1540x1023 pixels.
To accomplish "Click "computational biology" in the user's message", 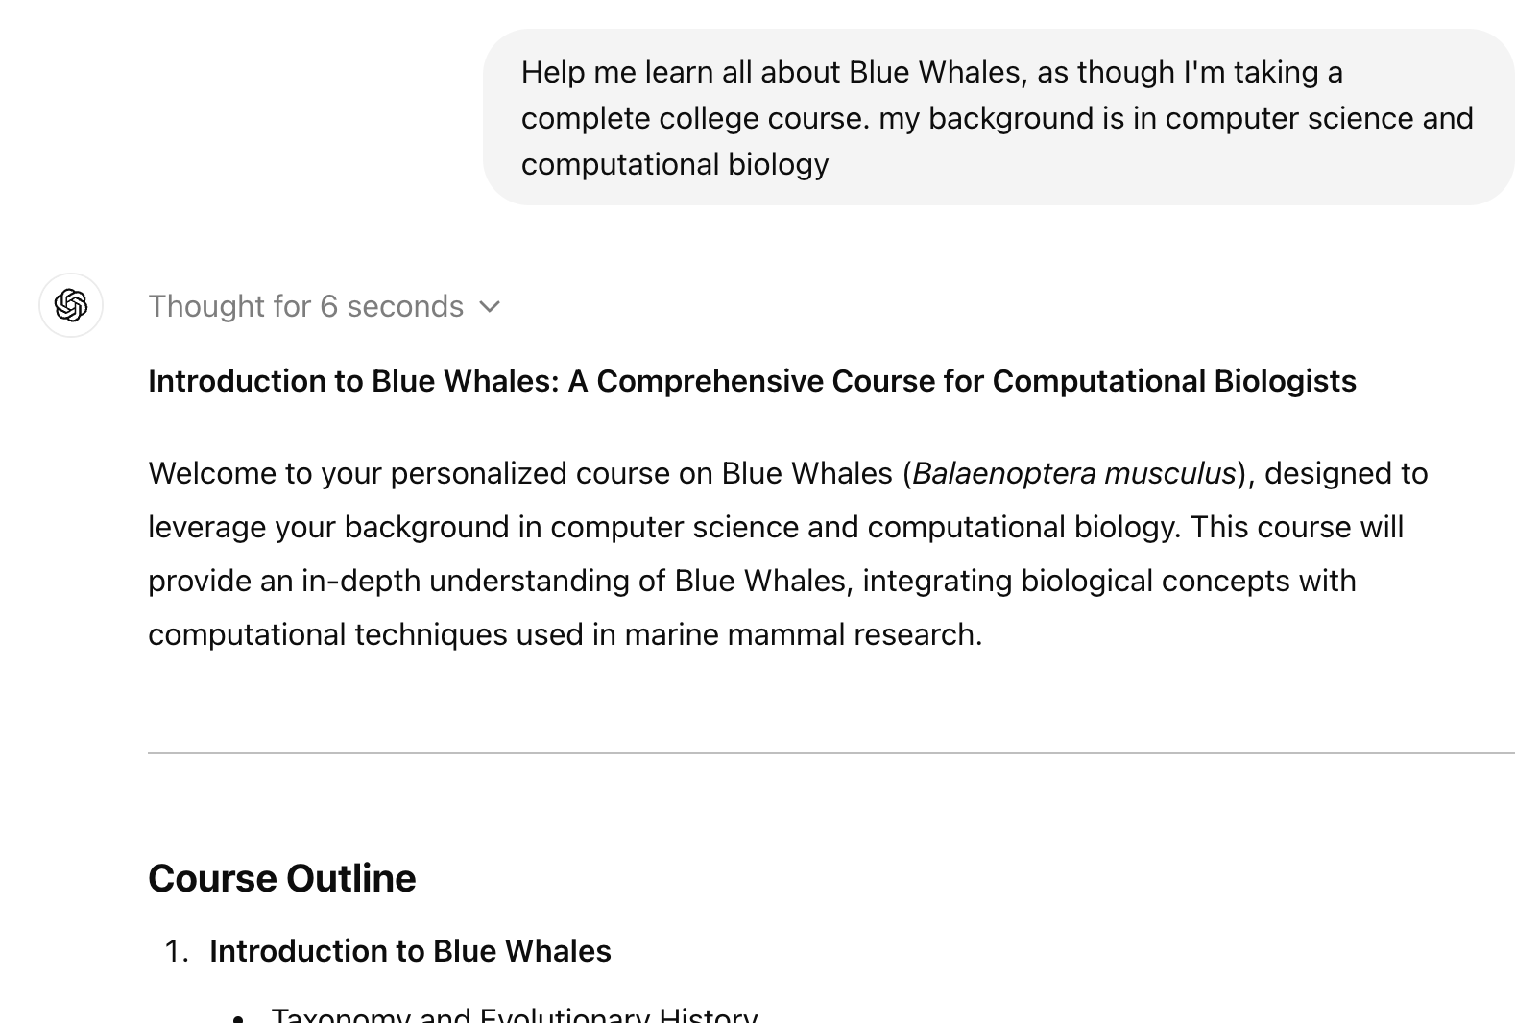I will (675, 164).
